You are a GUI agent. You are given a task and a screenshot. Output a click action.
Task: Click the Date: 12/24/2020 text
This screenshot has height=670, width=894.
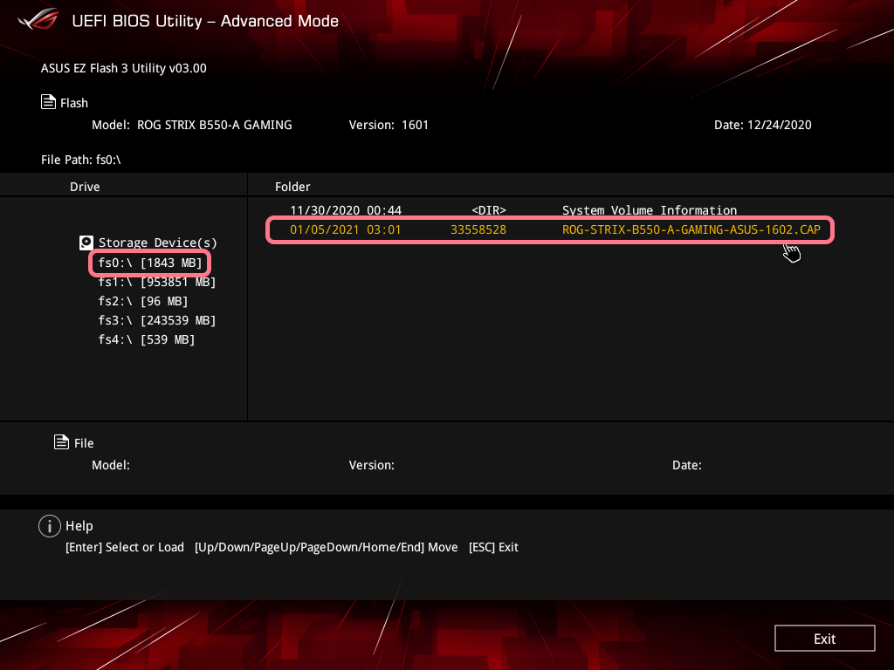tap(762, 125)
